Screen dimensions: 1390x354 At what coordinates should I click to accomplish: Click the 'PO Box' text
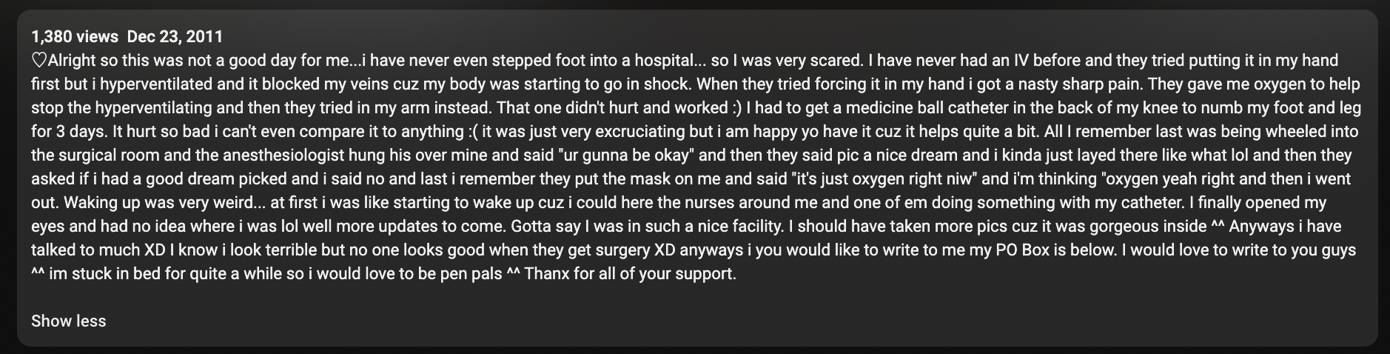coord(1018,250)
